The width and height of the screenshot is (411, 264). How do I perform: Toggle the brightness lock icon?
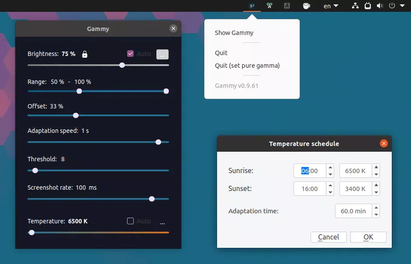(x=85, y=54)
